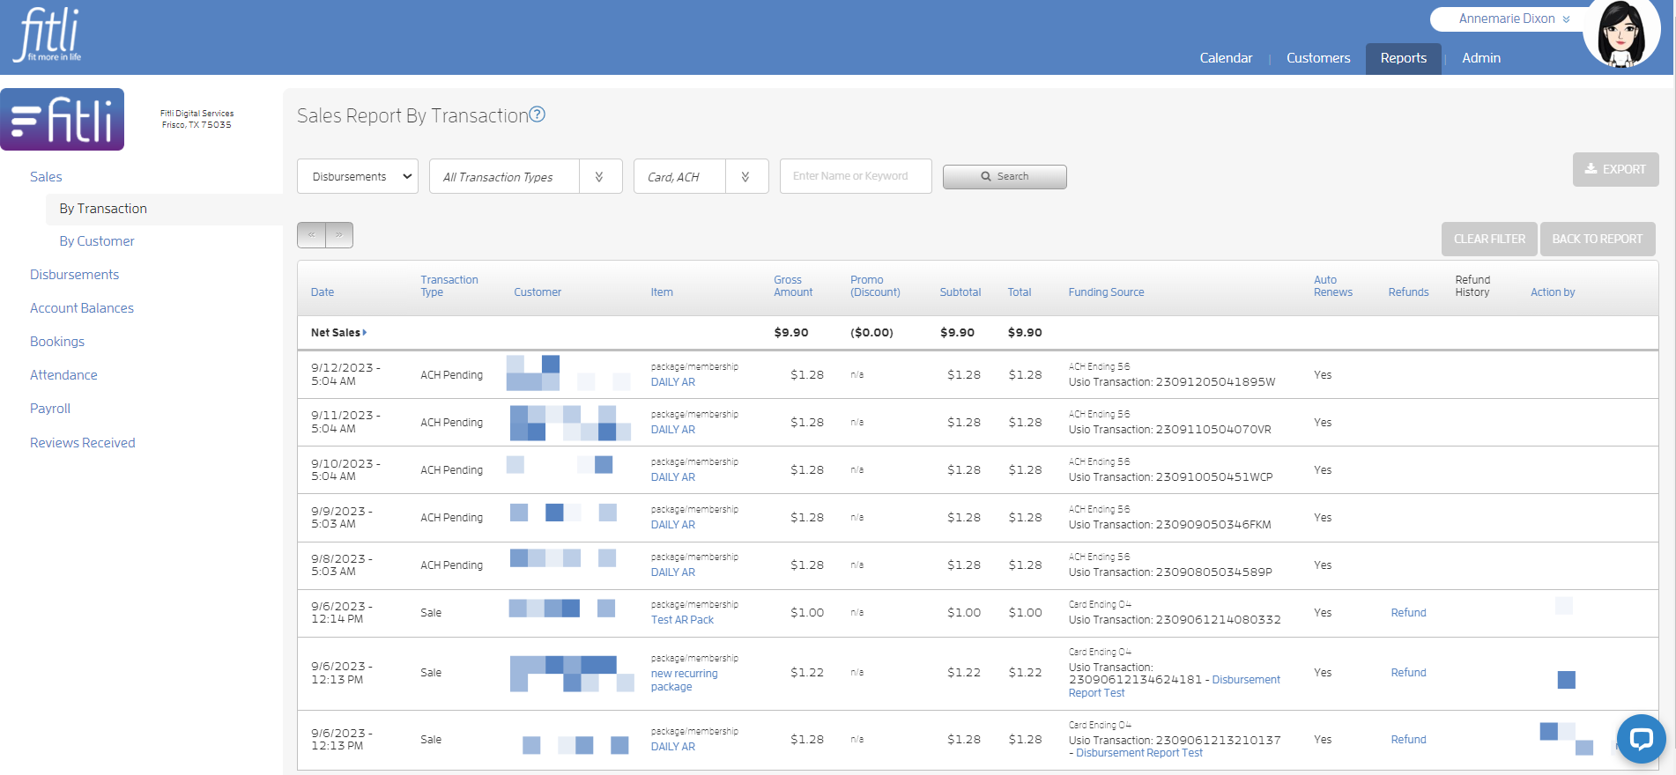The image size is (1676, 775).
Task: Select transaction ID 230911050407OVR text
Action: [1213, 430]
